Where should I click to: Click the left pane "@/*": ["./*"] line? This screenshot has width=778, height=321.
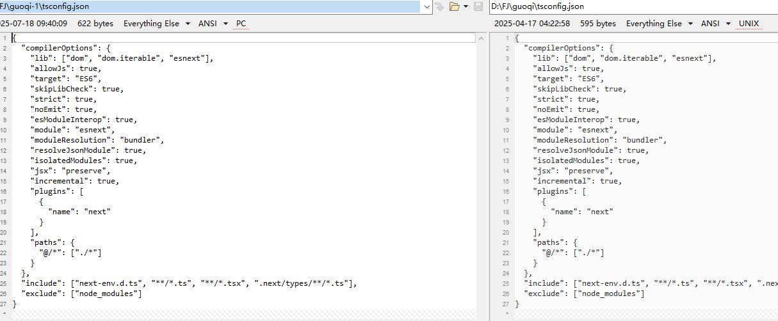70,253
